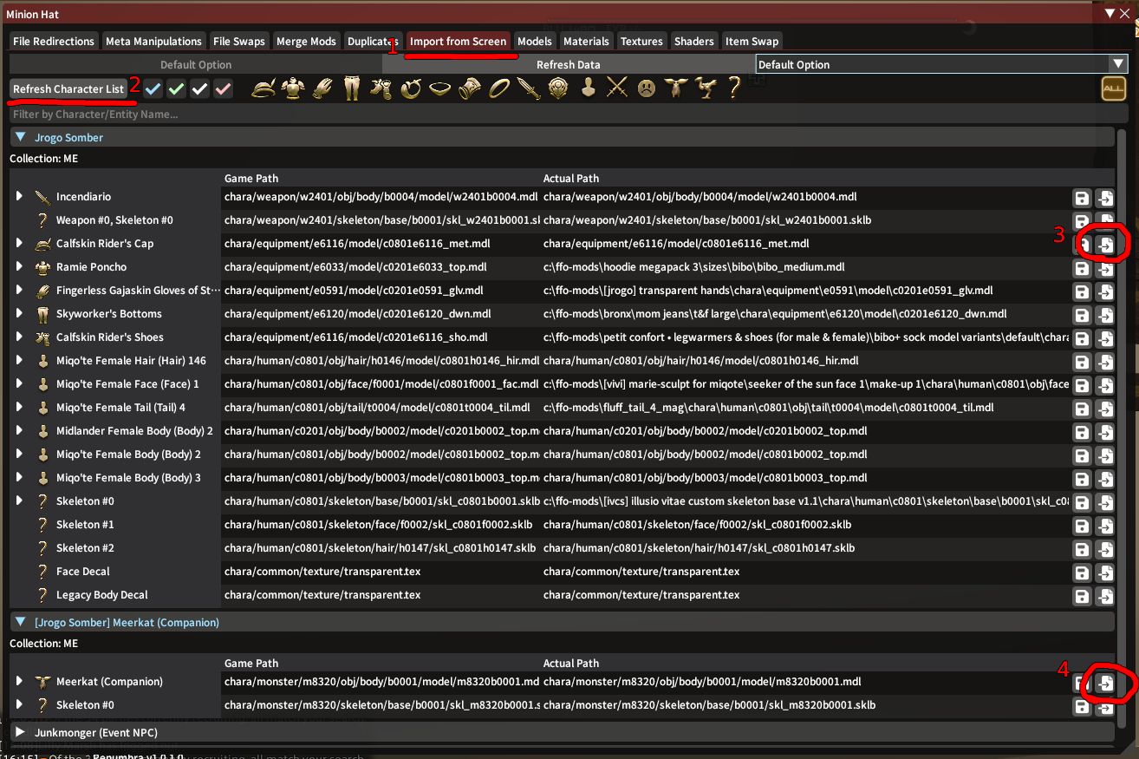Expand the Miqo'te Female Tail 4 row
Screen dimensions: 1139x759
coord(19,408)
